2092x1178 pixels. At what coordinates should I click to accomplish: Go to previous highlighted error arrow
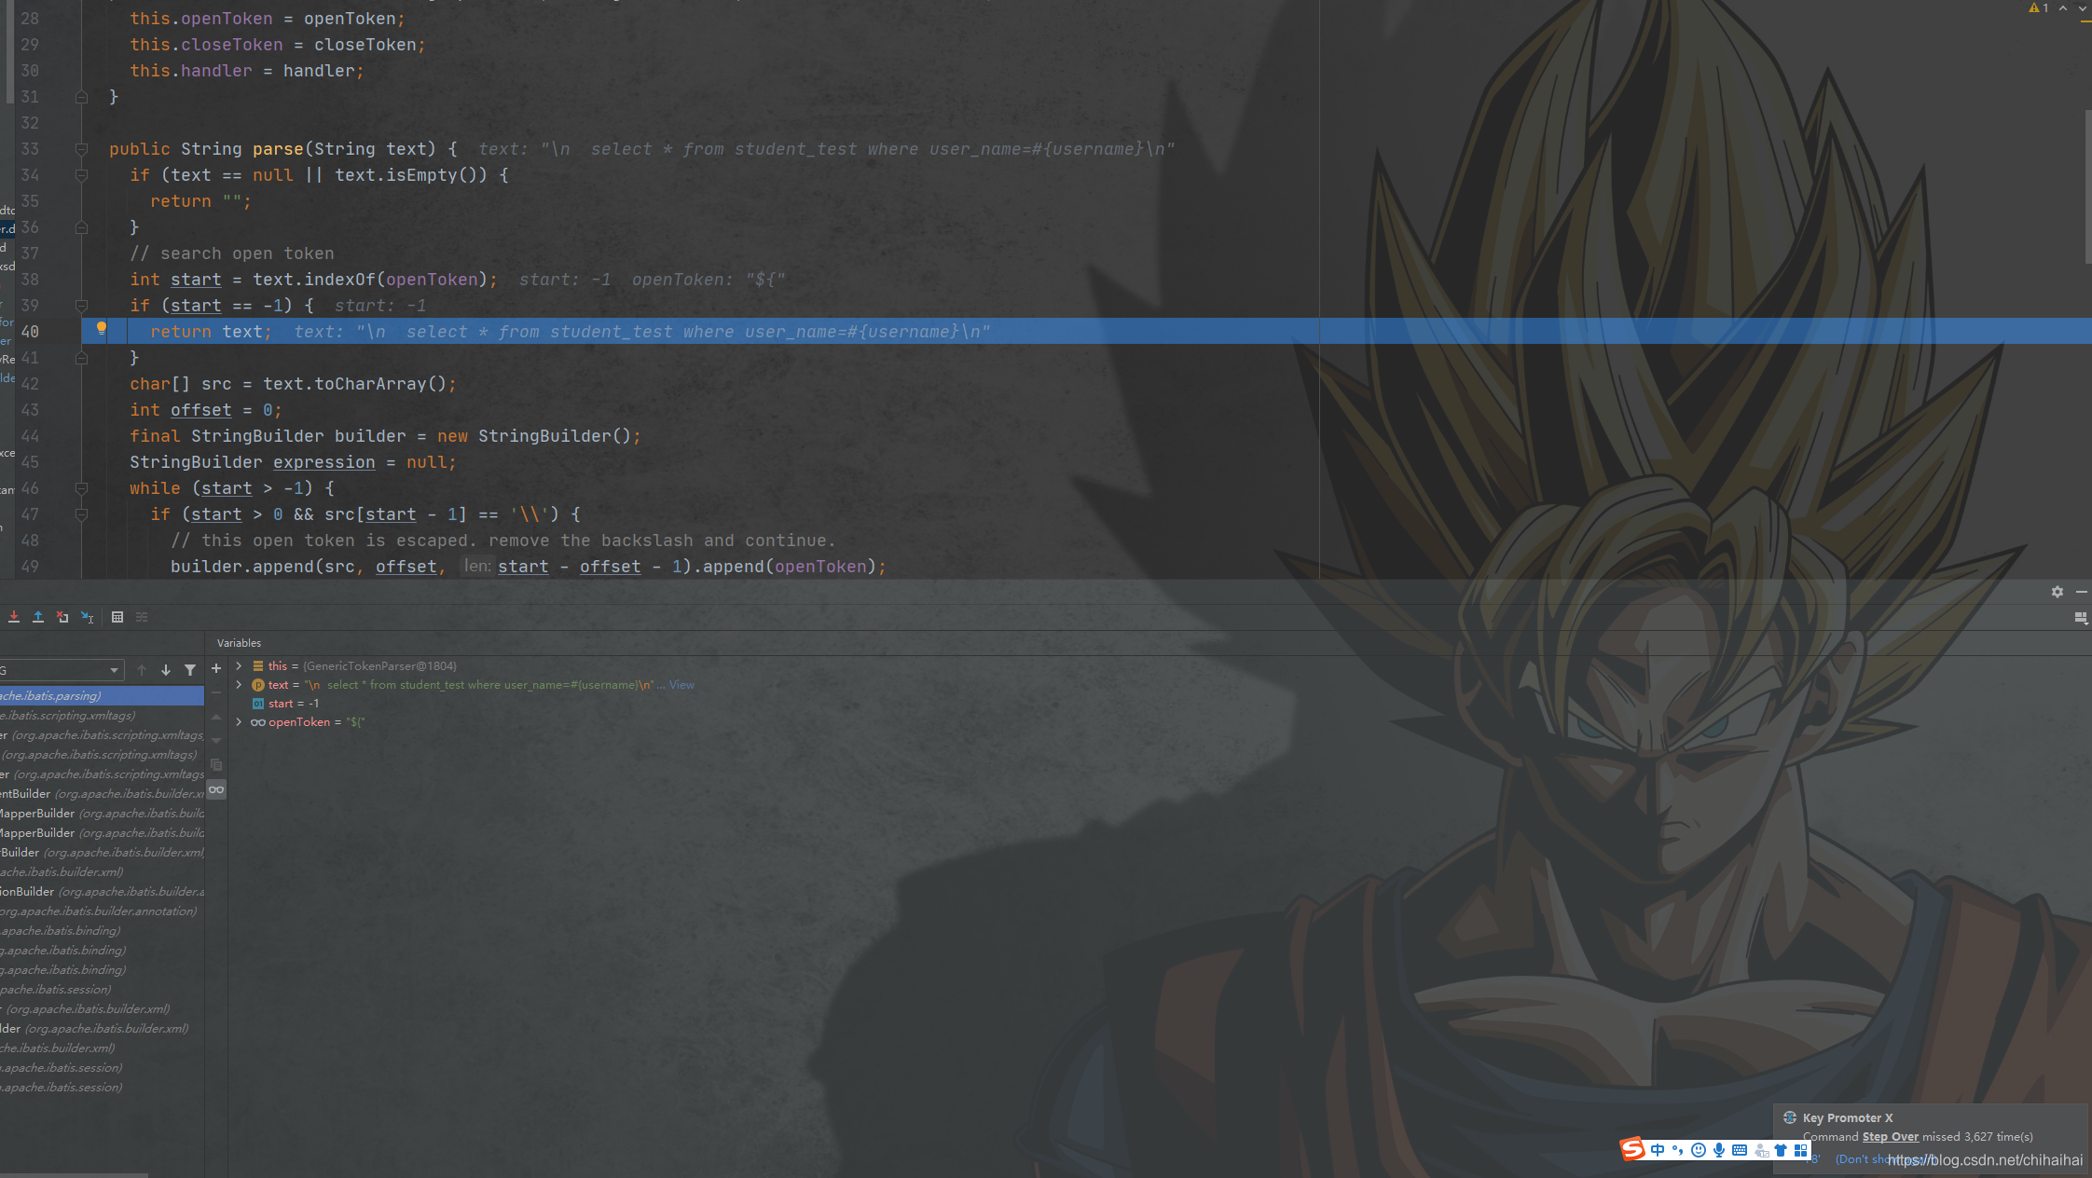(2063, 8)
